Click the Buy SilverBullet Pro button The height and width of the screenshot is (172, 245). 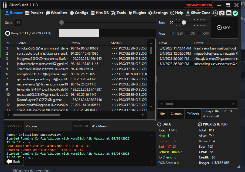[x=198, y=5]
